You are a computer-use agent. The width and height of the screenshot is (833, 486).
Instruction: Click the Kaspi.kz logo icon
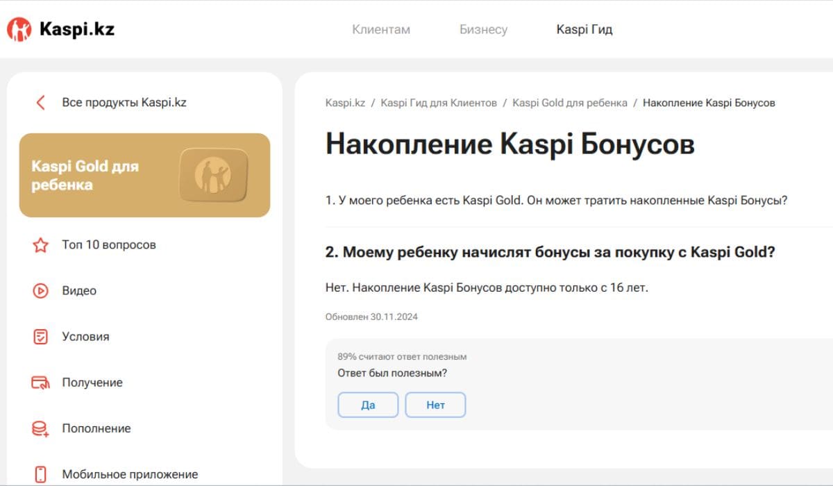point(19,29)
